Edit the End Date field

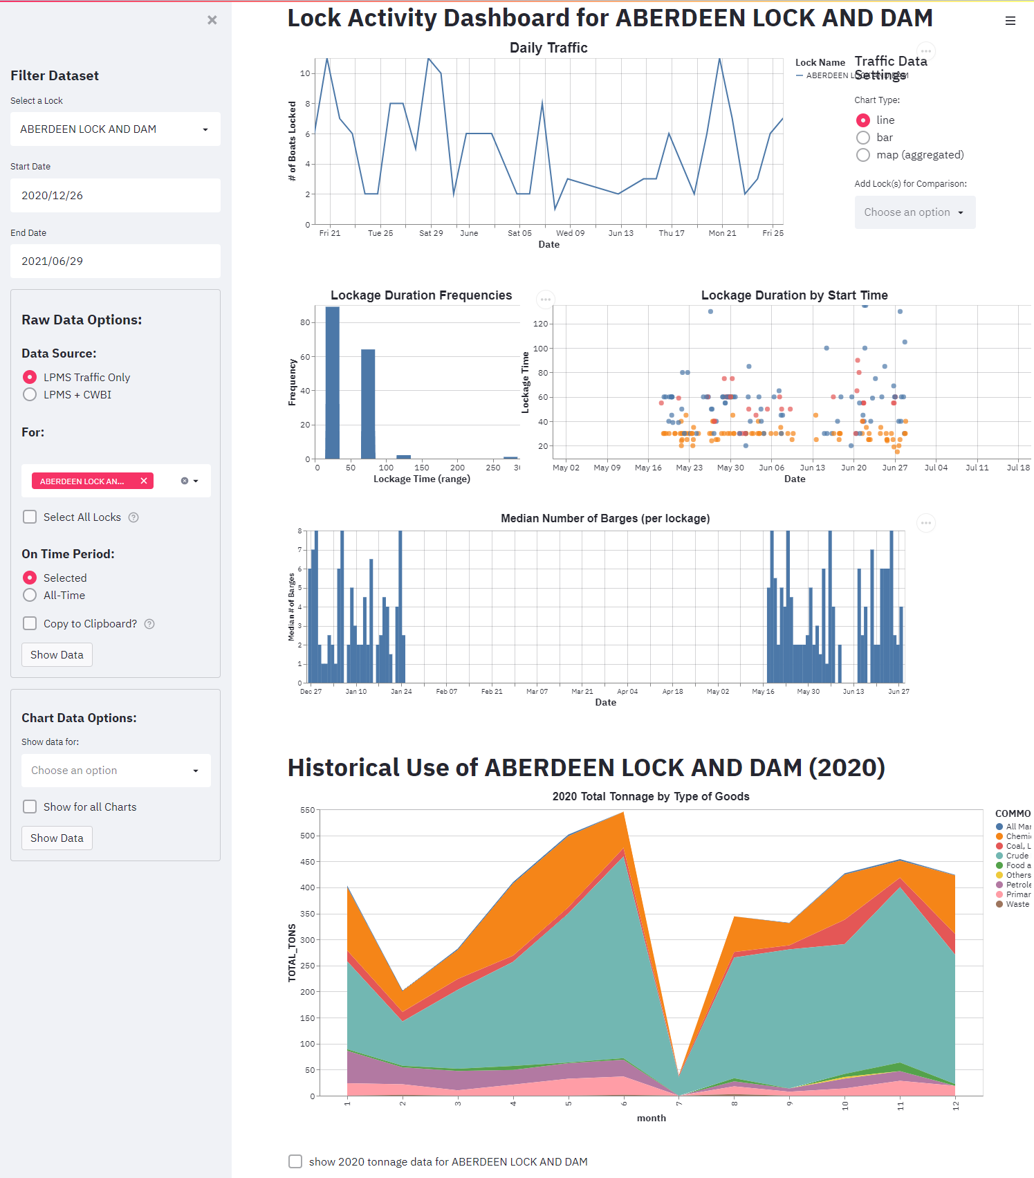pyautogui.click(x=116, y=261)
